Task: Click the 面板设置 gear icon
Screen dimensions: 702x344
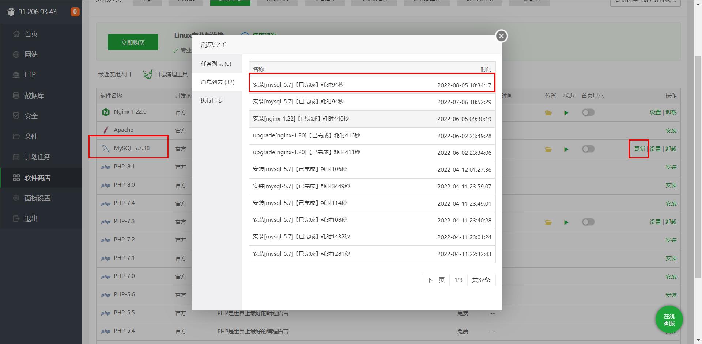Action: pyautogui.click(x=16, y=198)
